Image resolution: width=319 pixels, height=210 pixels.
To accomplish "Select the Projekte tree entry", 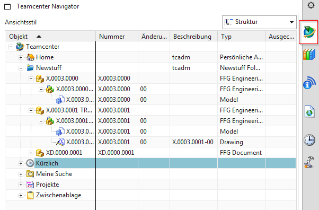I will pos(47,185).
